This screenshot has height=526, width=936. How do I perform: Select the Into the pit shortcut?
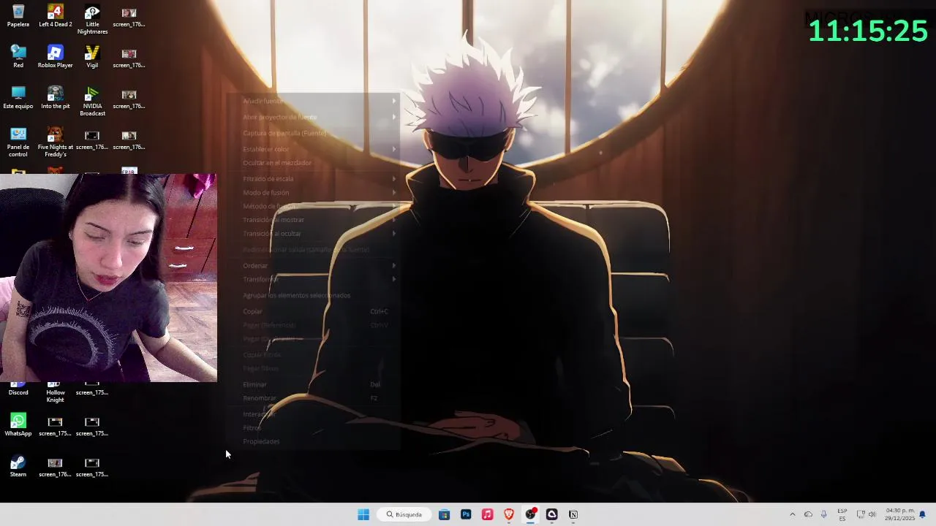[55, 98]
